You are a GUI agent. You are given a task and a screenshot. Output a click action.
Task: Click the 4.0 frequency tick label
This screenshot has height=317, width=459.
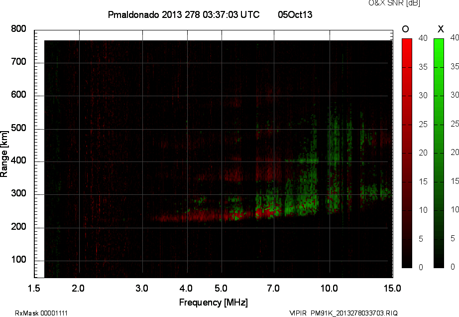tap(186, 288)
